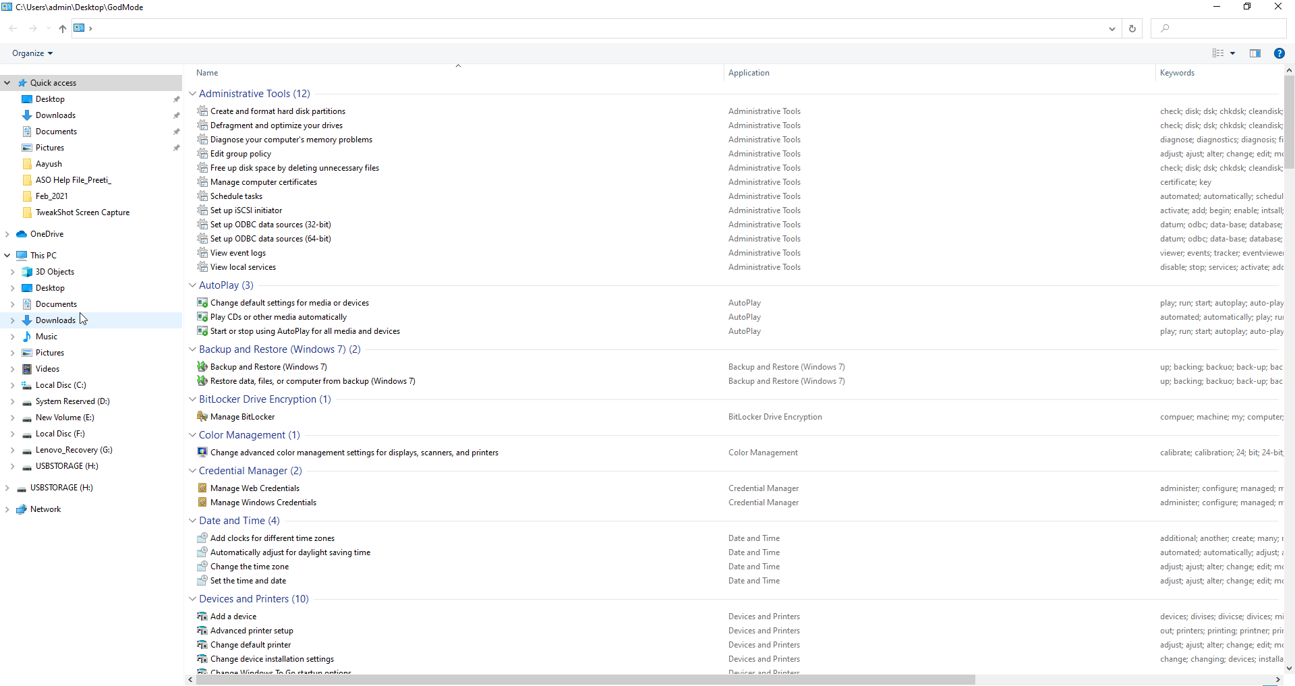Collapse the Administrative Tools section
Viewport: 1295px width, 686px height.
(192, 94)
